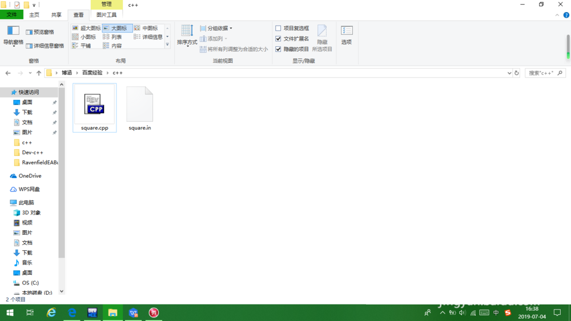Expand the address bar history dropdown
Screen dimensions: 571x321
pos(509,73)
